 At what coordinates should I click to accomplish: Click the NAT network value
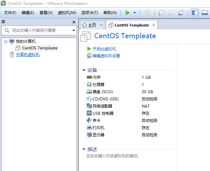click(x=146, y=106)
